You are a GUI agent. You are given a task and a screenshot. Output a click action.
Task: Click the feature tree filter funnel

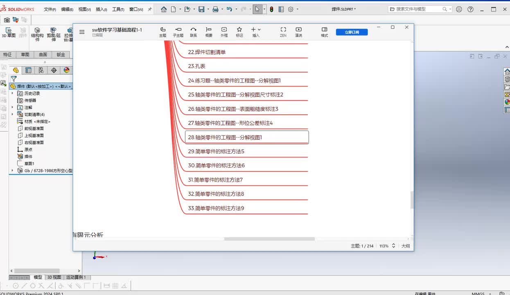(14, 79)
